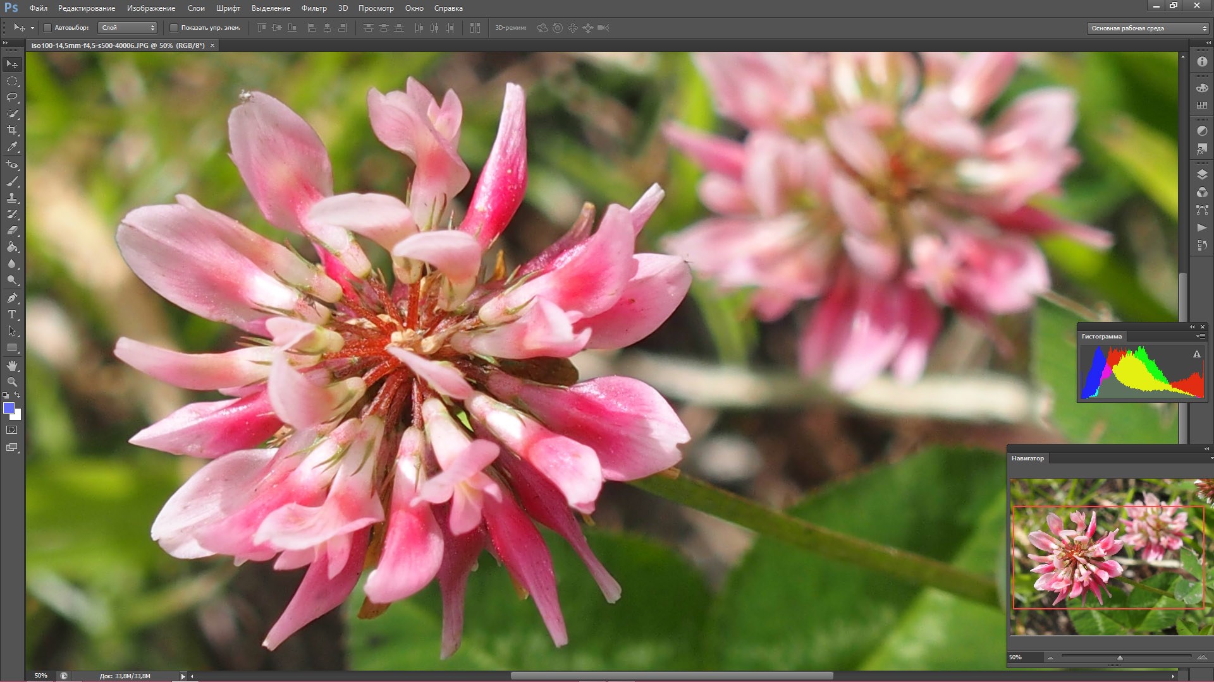The width and height of the screenshot is (1214, 682).
Task: Toggle Quick Mask mode
Action: [12, 430]
